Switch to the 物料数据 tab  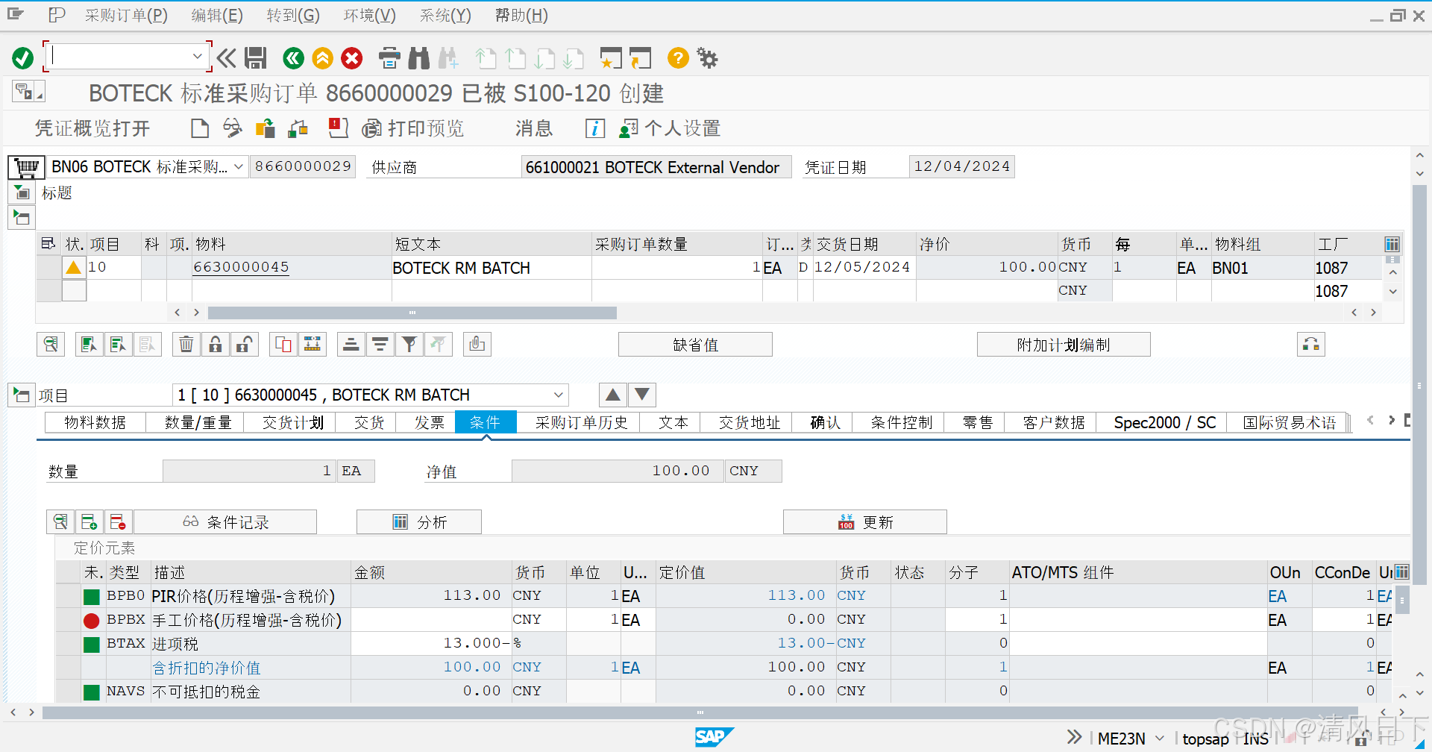point(95,422)
